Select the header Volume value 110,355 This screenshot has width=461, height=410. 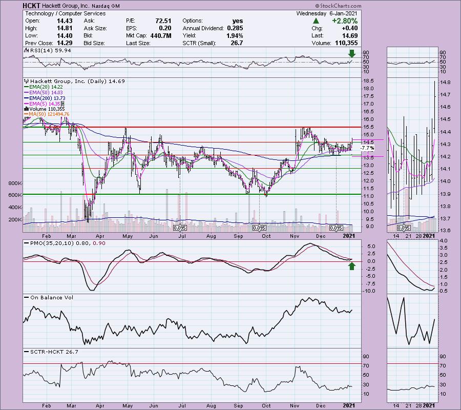[x=346, y=43]
